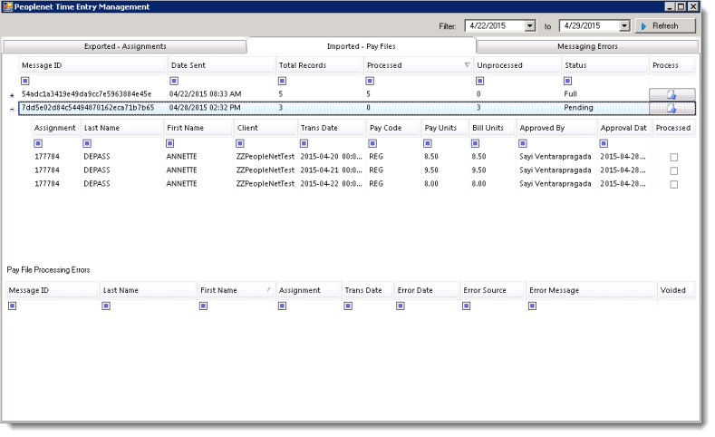715x437 pixels.
Task: Click filter icon under errors Message ID column
Action: click(x=13, y=306)
